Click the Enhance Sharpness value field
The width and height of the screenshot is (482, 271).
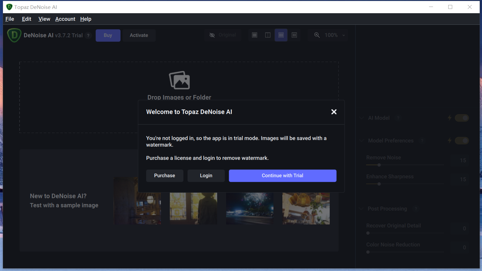(460, 179)
